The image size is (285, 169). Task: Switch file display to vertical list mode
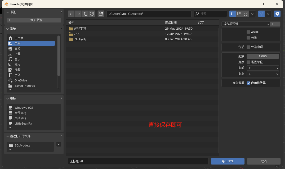click(x=232, y=14)
